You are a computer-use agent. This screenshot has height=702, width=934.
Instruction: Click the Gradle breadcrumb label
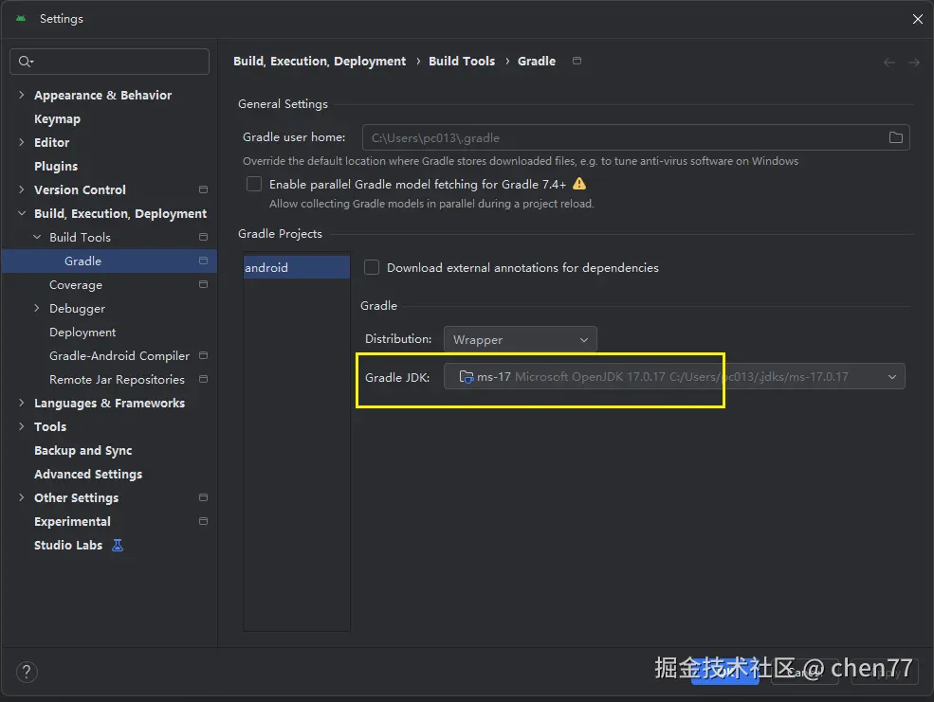coord(536,62)
